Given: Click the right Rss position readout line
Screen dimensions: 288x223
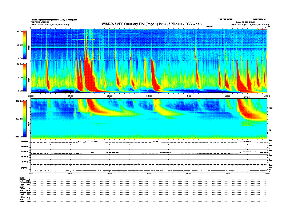Looking at the screenshot, I should [250, 24].
